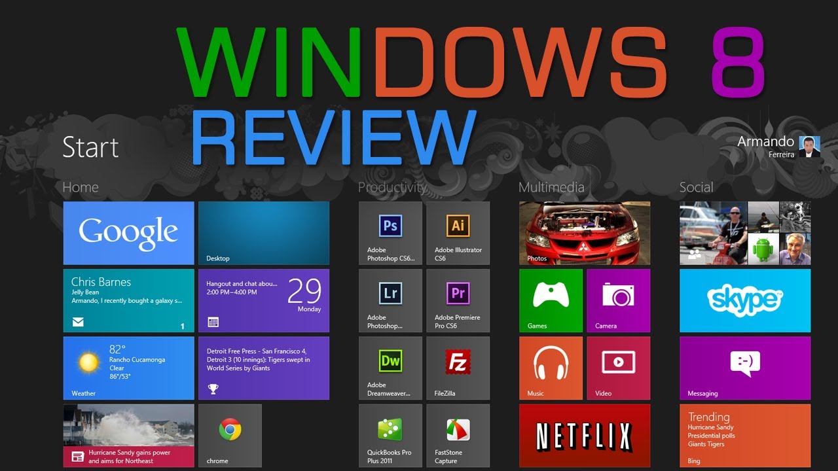Open the Google tile
The image size is (838, 471).
click(129, 233)
